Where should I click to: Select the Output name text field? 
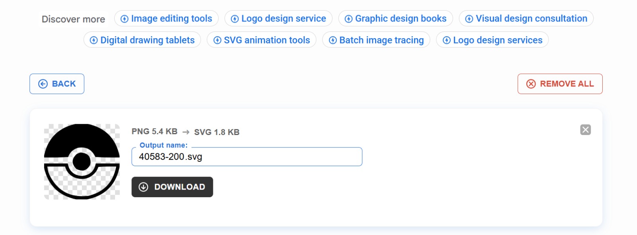coord(247,157)
